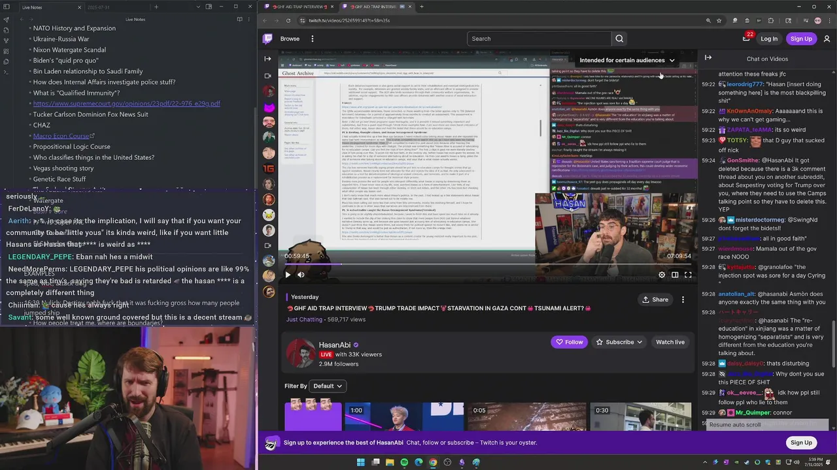The height and width of the screenshot is (470, 837).
Task: Click the browser address bar URL
Action: [349, 20]
